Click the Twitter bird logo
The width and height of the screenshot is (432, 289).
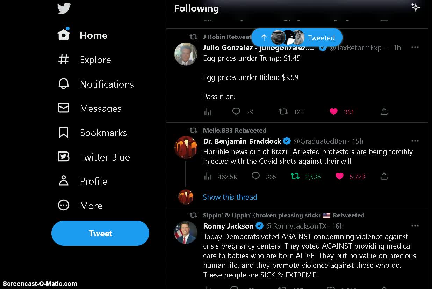point(64,8)
